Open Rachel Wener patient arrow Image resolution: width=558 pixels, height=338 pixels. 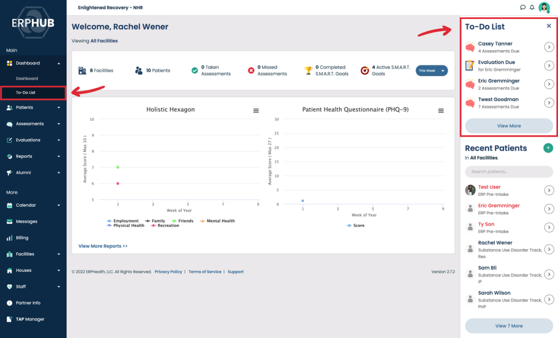point(549,249)
